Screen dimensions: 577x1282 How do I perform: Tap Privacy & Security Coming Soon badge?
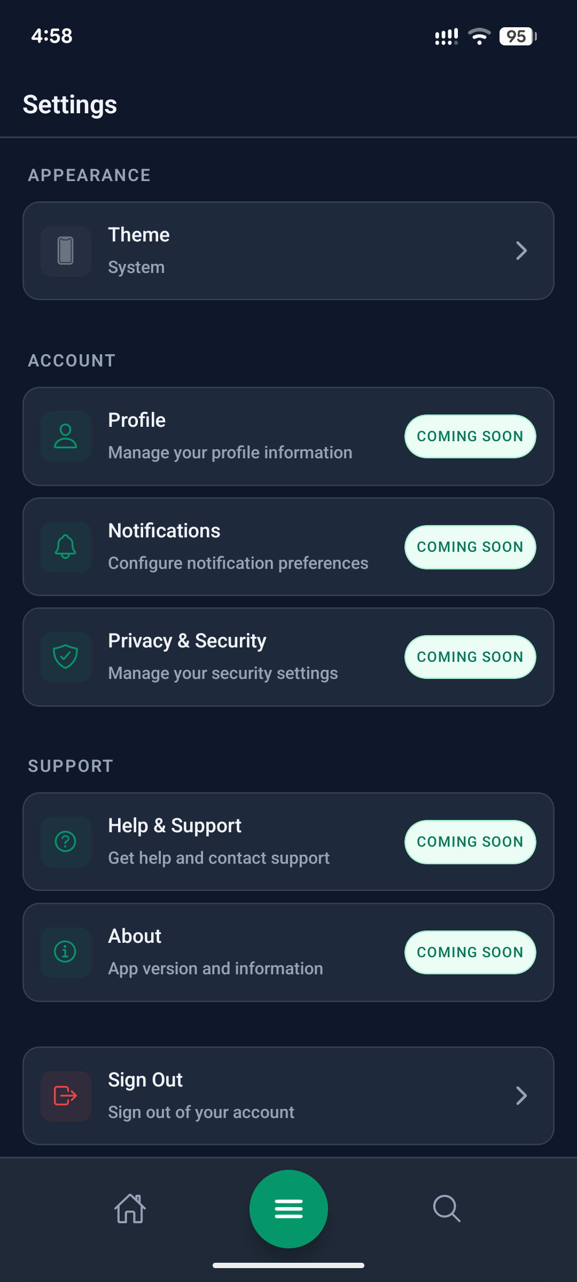(470, 656)
